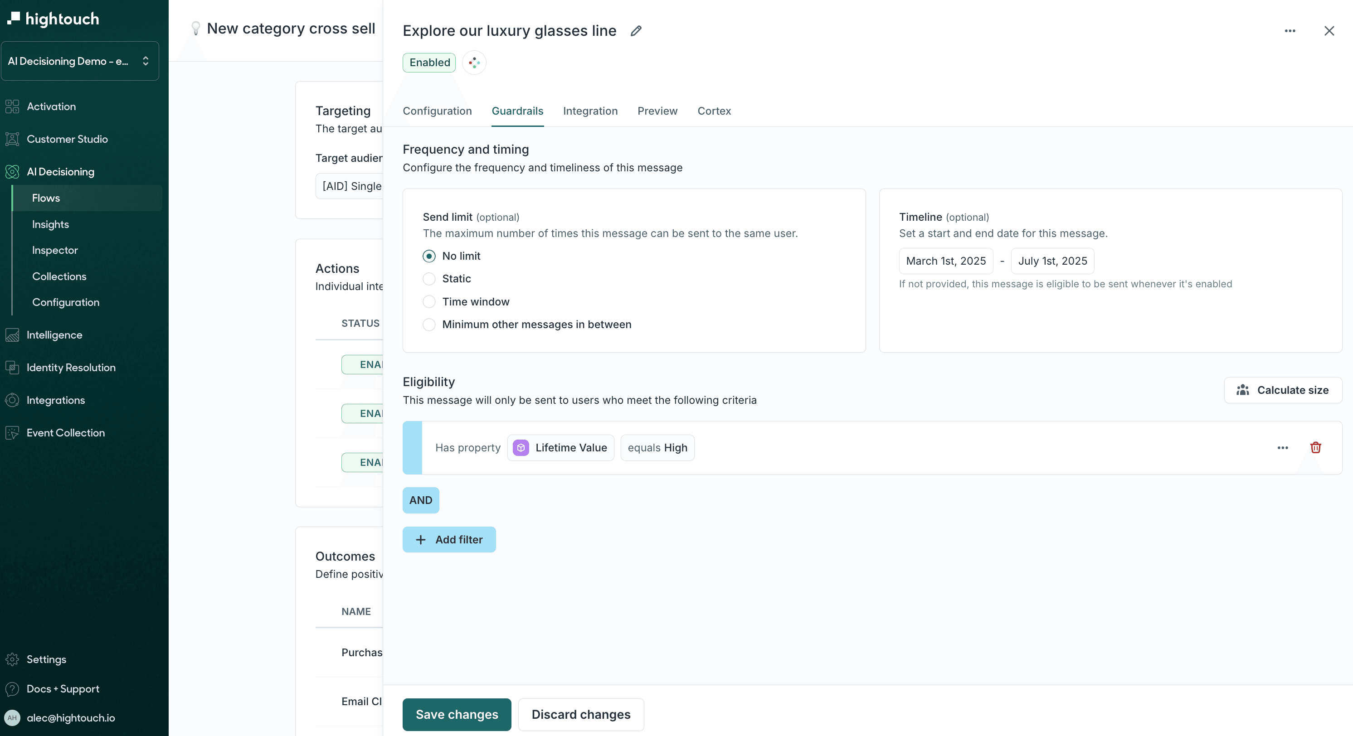Open Event Collection from the sidebar
This screenshot has height=736, width=1353.
[66, 432]
